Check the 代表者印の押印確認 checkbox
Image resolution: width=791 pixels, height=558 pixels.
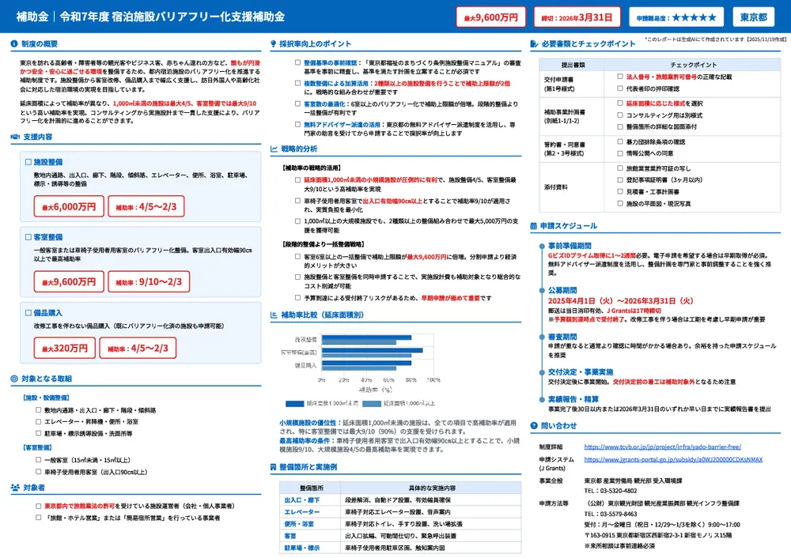(x=620, y=89)
